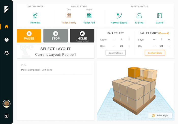Image resolution: width=178 pixels, height=124 pixels.
Task: Select the Pallet Full right pallet icon
Action: click(x=89, y=16)
